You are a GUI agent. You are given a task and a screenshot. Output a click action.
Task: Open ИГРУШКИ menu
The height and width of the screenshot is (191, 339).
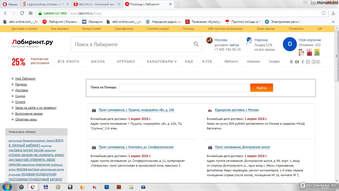click(x=126, y=62)
